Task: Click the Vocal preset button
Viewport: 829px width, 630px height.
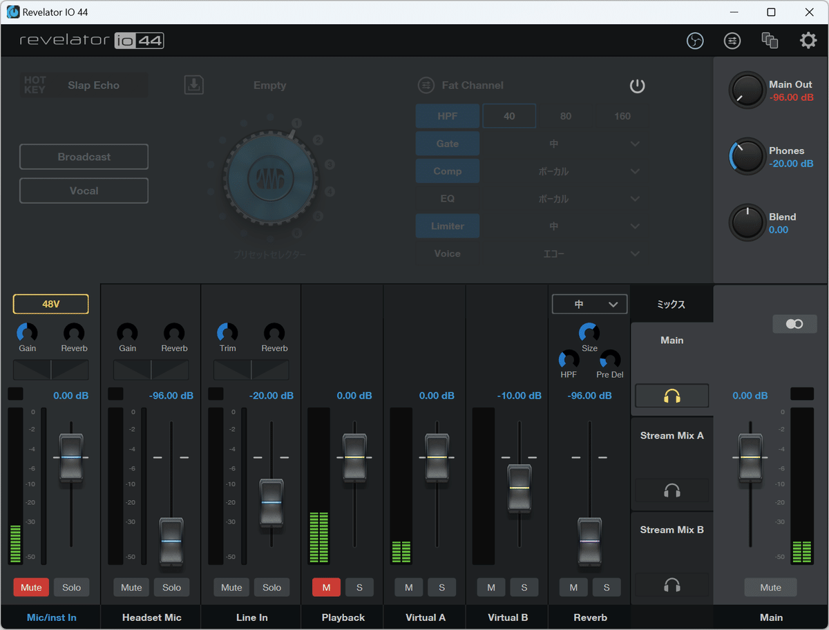Action: click(84, 191)
